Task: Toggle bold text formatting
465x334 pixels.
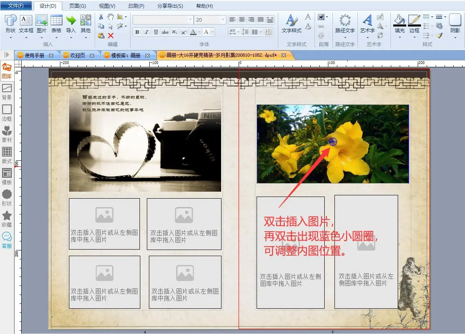Action: coord(137,32)
